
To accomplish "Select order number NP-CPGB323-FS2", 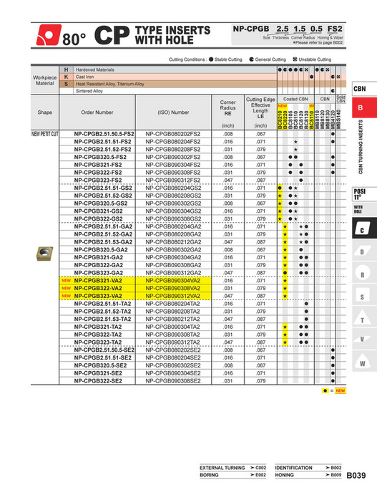I will pyautogui.click(x=98, y=181).
